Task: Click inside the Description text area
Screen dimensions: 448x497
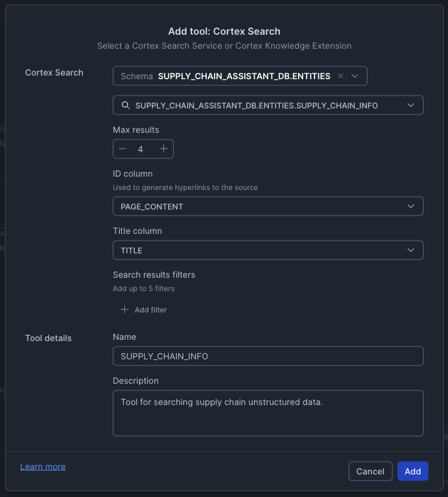Action: (268, 413)
